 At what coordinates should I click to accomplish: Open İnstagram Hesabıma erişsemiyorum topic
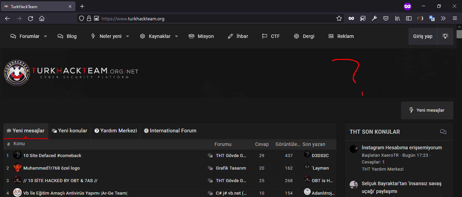[402, 148]
